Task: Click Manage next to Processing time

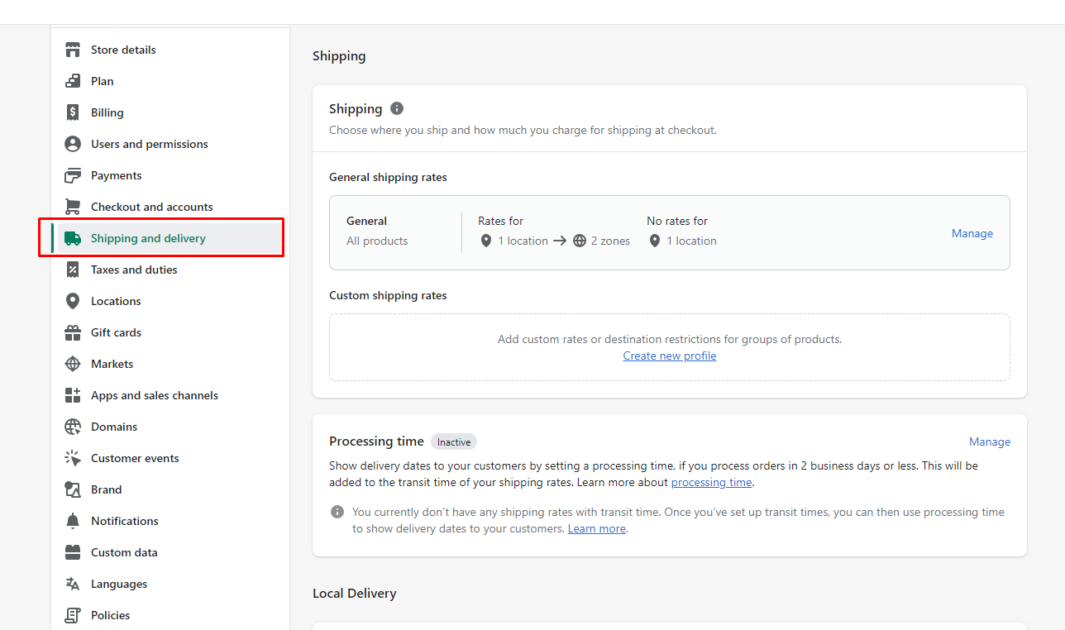Action: [989, 441]
